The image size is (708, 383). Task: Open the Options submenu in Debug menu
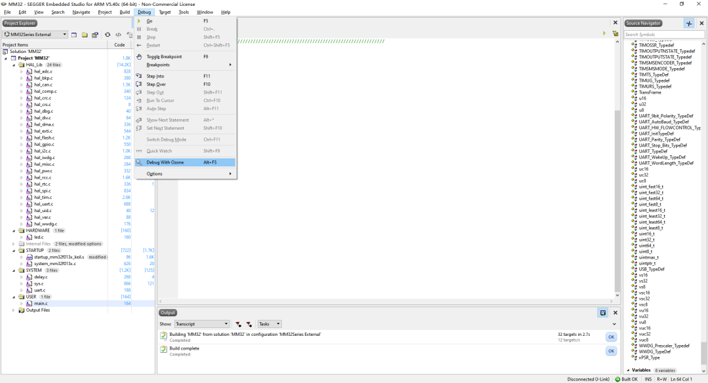pos(185,173)
